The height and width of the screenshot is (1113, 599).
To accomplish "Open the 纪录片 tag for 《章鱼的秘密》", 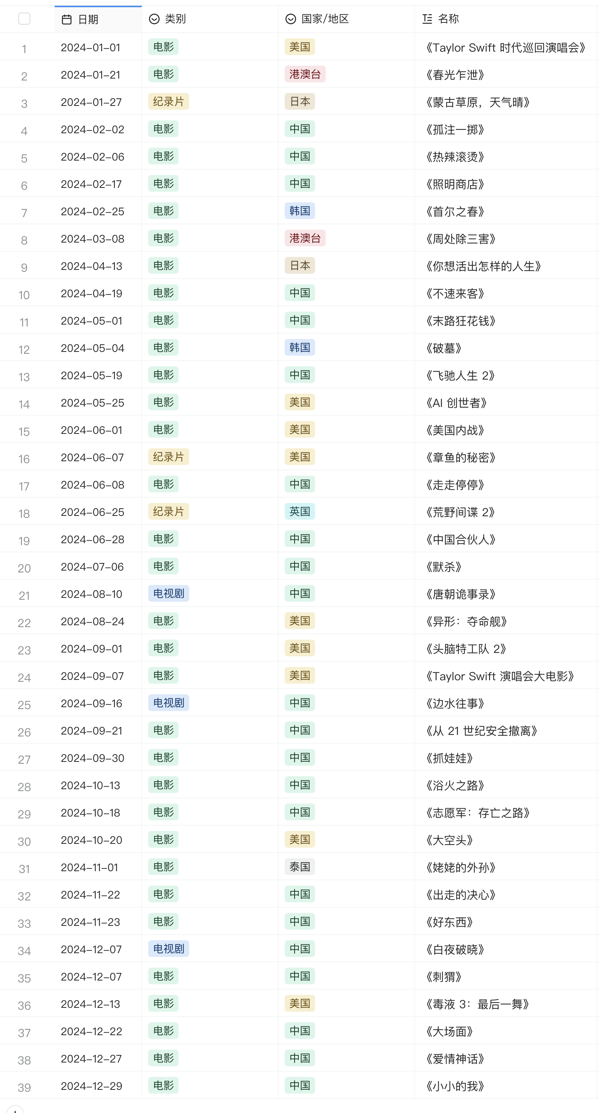I will tap(168, 457).
